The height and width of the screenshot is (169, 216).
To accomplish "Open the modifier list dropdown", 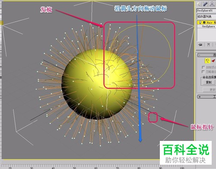I will (206, 17).
